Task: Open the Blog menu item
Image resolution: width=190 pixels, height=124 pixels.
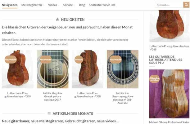Action: point(82,5)
